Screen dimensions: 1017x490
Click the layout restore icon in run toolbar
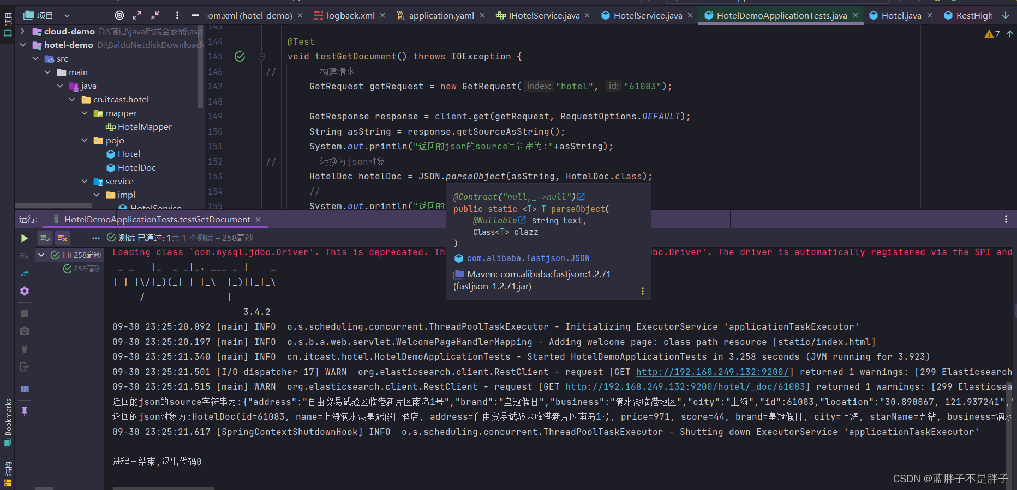click(x=24, y=389)
